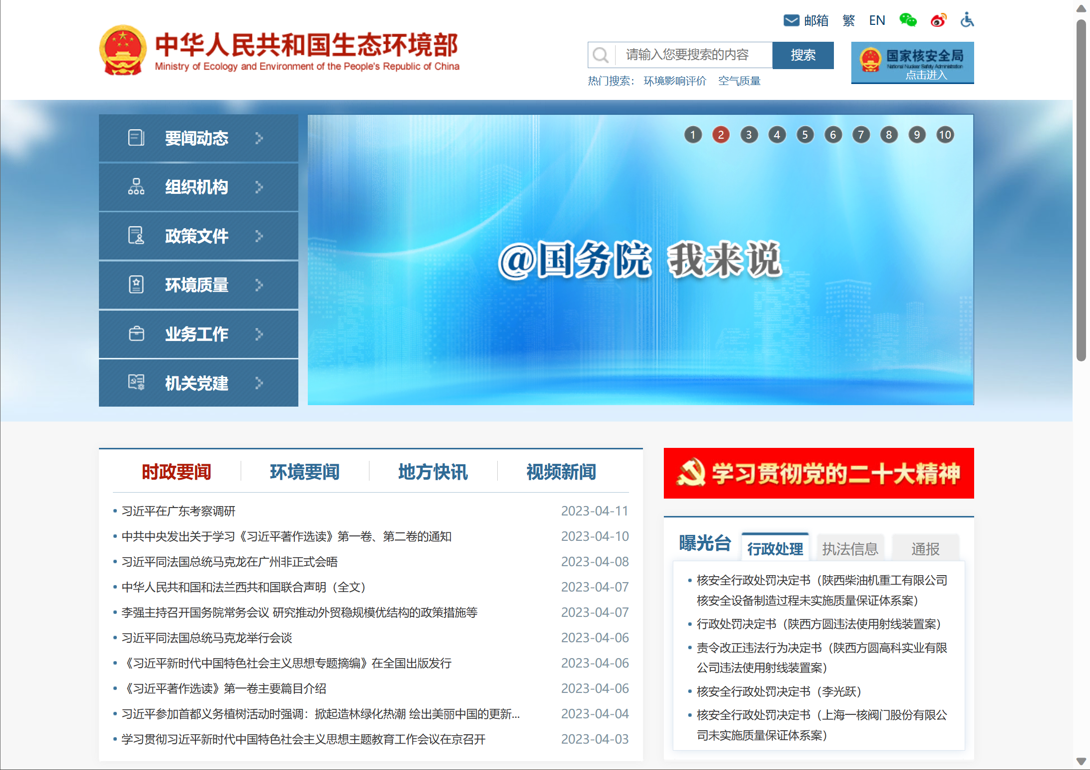Image resolution: width=1090 pixels, height=770 pixels.
Task: Jump to carousel slide number 10
Action: (x=945, y=135)
